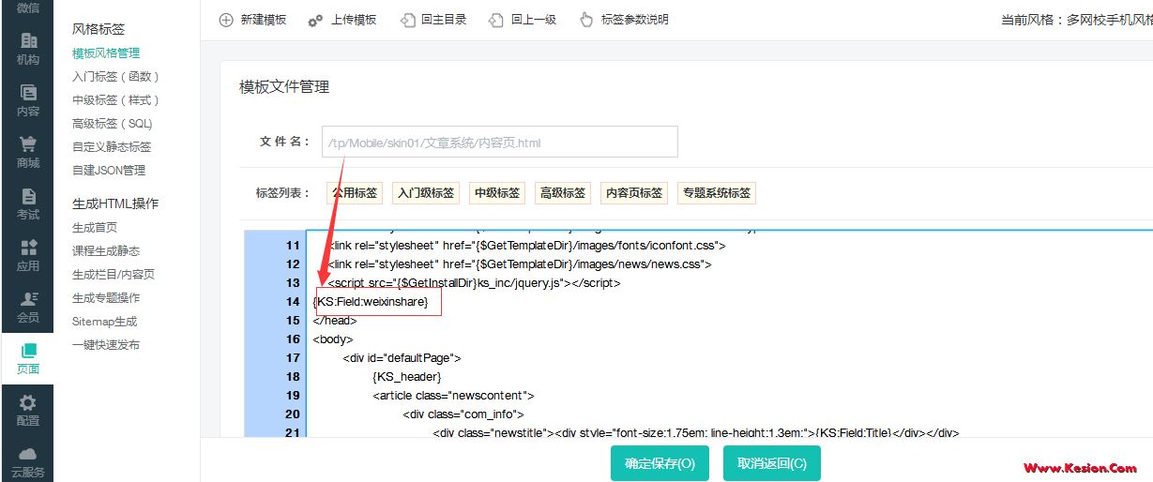
Task: Click code line {KS:Field:weixinshare}
Action: click(x=371, y=302)
